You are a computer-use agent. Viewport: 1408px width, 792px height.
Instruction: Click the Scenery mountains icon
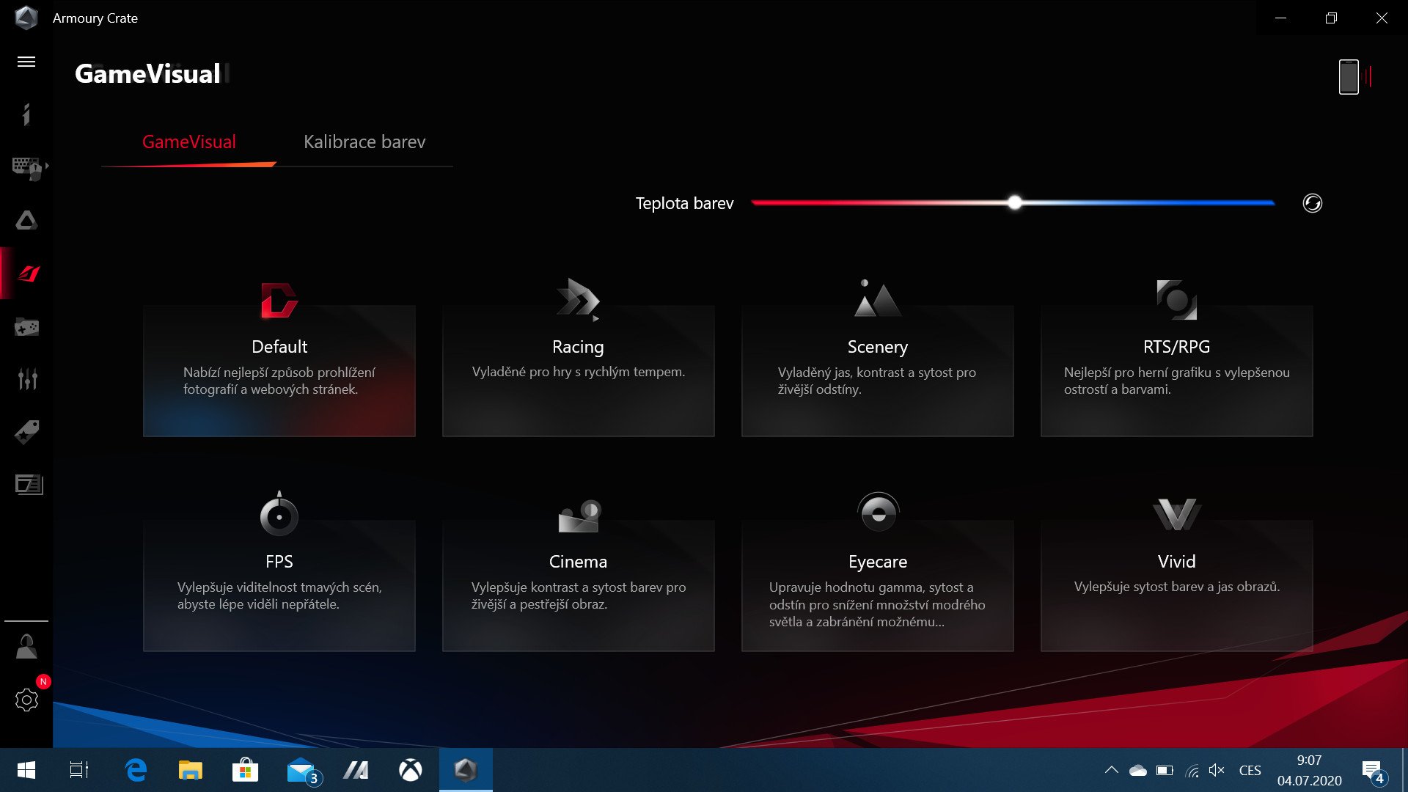pyautogui.click(x=877, y=298)
